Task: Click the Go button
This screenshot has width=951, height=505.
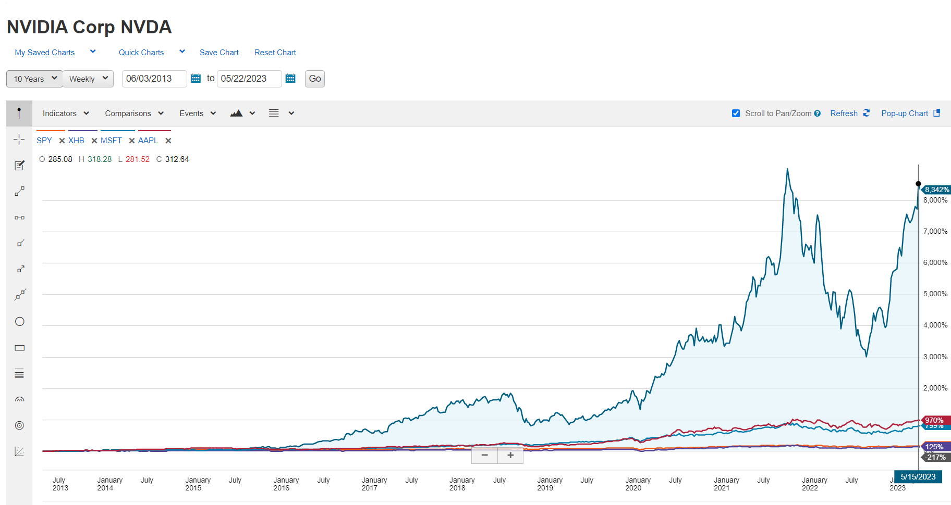Action: click(315, 79)
